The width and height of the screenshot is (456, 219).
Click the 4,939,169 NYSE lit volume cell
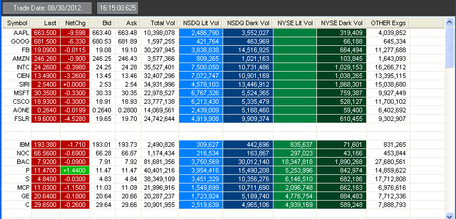295,205
